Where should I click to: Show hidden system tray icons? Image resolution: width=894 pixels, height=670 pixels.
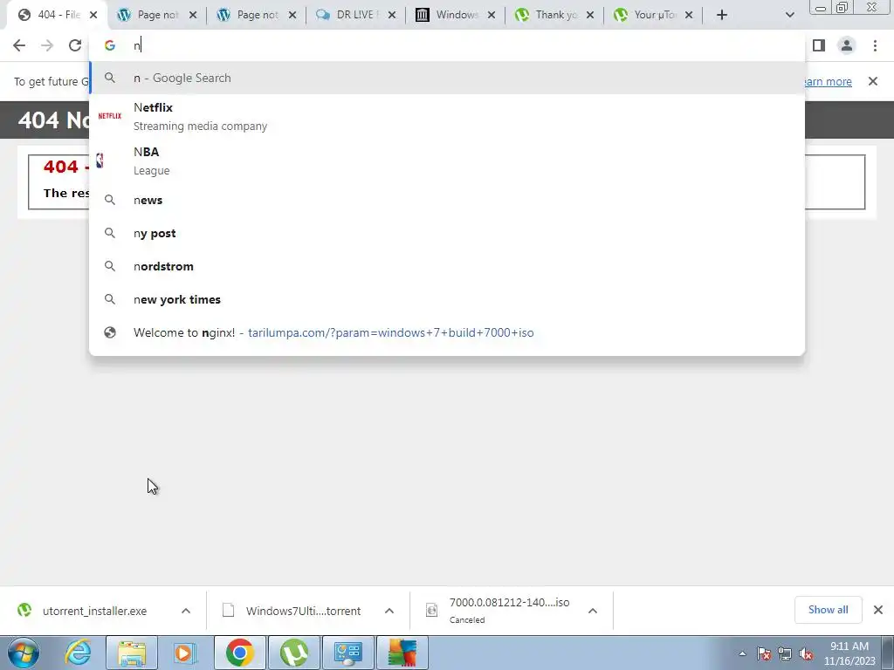tap(742, 654)
